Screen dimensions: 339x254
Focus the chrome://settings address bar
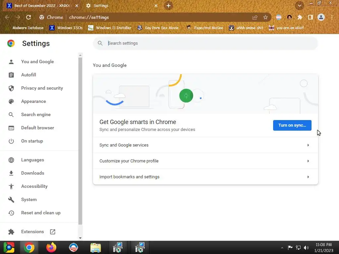tap(156, 17)
